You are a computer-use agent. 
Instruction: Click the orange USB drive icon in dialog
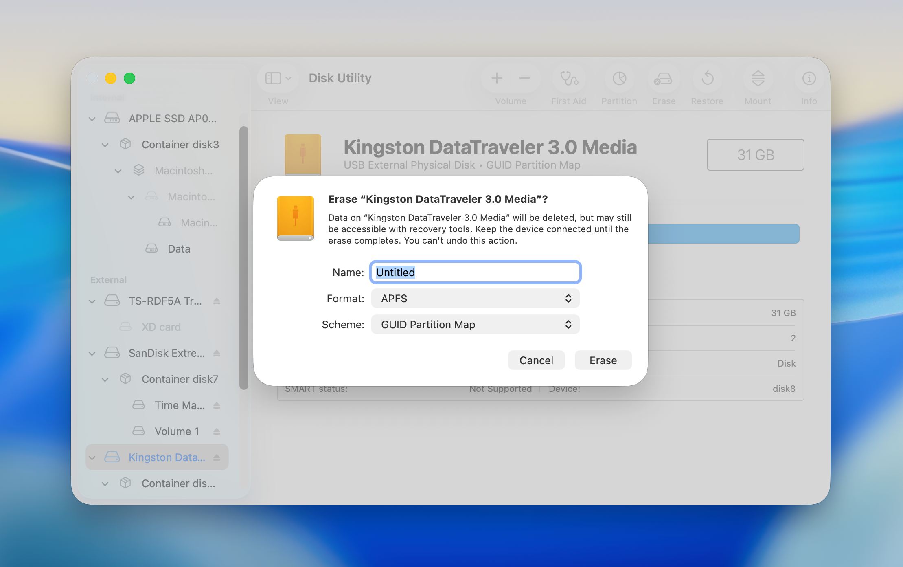click(296, 218)
